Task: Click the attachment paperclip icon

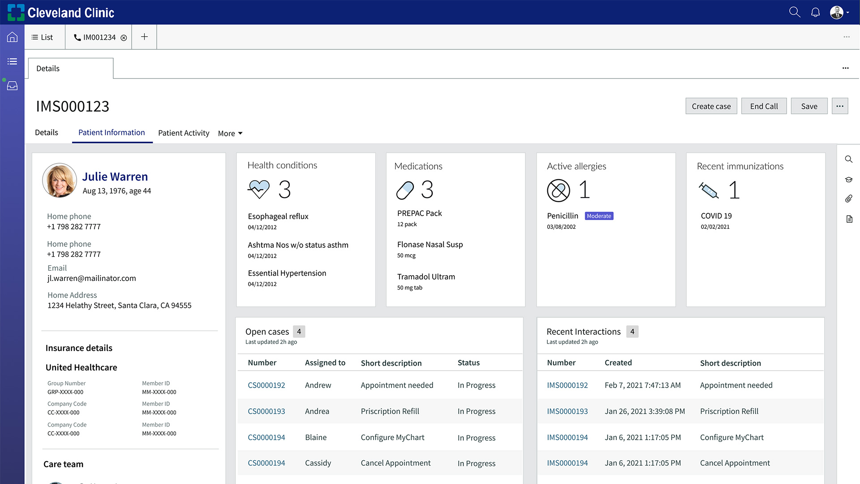Action: coord(849,199)
